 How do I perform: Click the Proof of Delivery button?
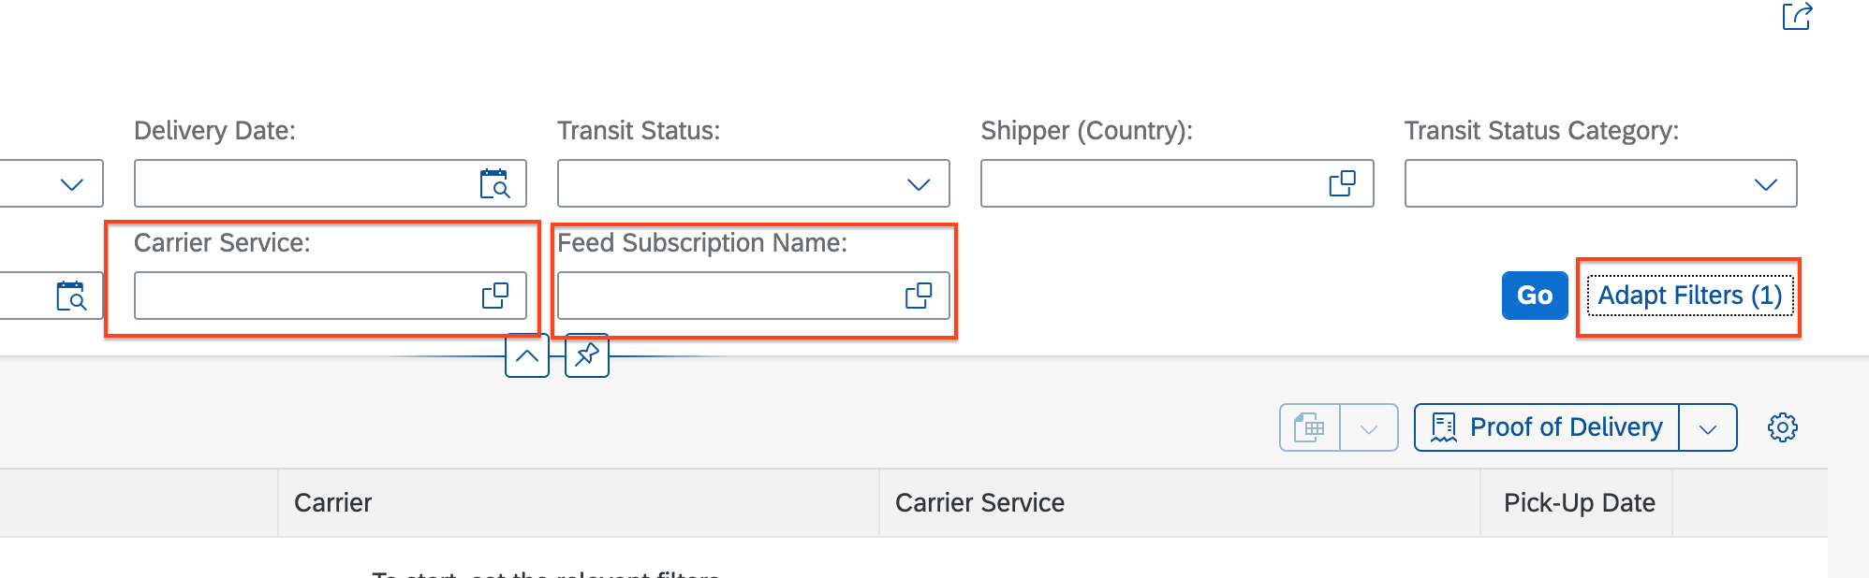(1547, 427)
